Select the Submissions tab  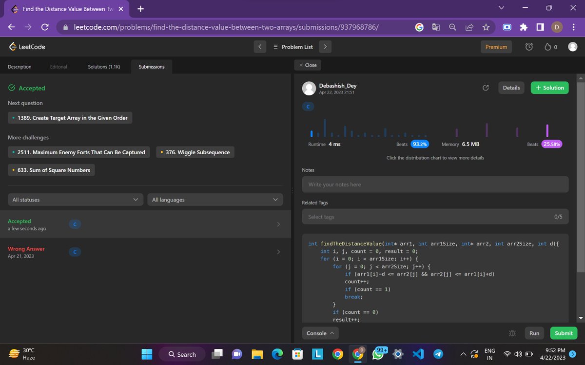coord(152,67)
